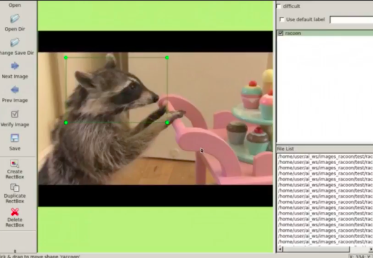Screen dimensions: 373x258
Task: Delete the selected RectBox
Action: [x=15, y=218]
